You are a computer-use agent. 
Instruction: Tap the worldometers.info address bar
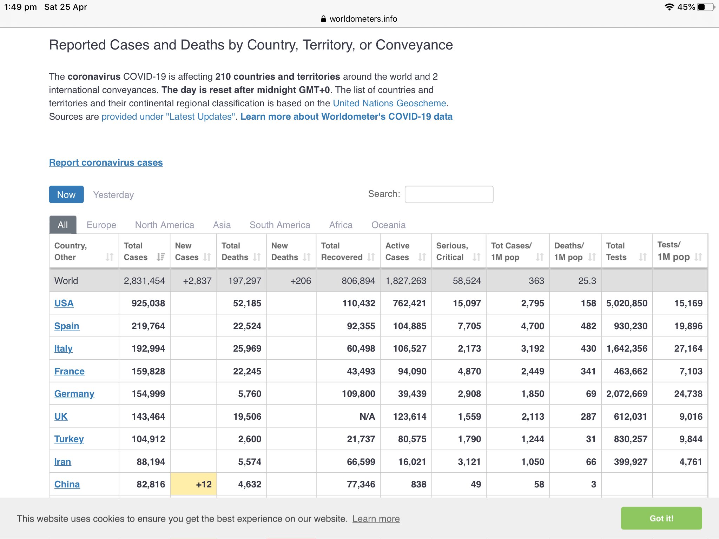[359, 19]
